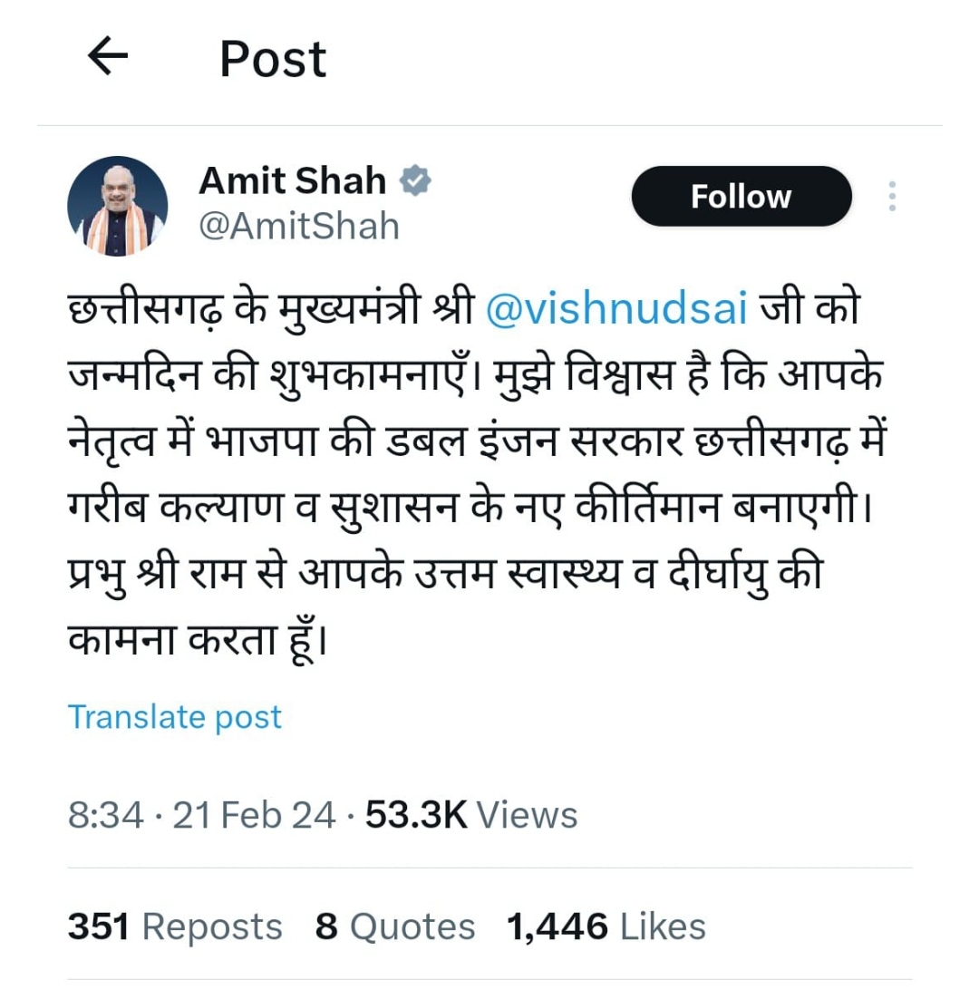The width and height of the screenshot is (979, 999).
Task: View the 53.3K Views analytics
Action: point(471,816)
